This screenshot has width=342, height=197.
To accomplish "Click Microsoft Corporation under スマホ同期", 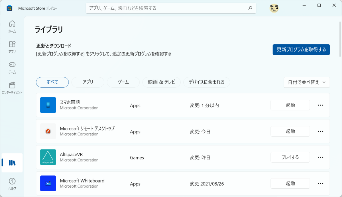I will (79, 108).
